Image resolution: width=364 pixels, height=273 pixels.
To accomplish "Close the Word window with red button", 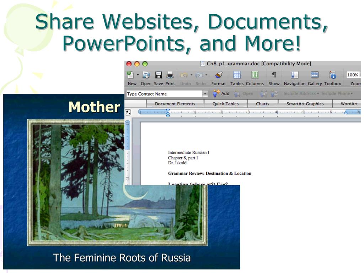I will click(129, 64).
